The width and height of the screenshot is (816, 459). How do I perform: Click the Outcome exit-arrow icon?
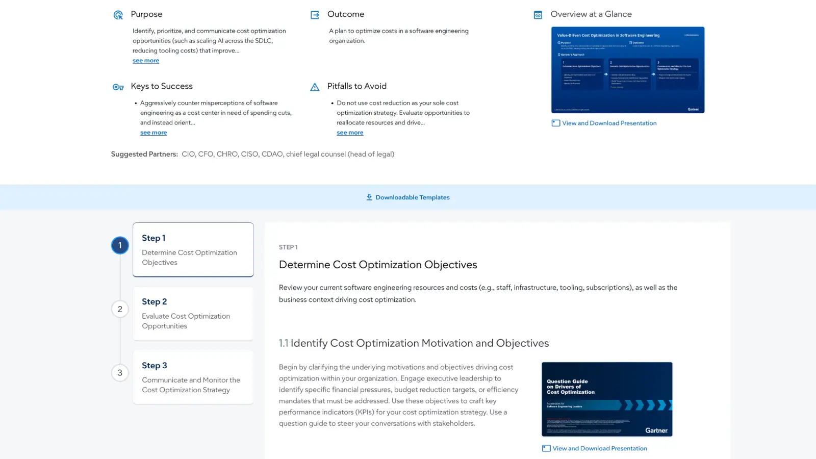pyautogui.click(x=315, y=15)
